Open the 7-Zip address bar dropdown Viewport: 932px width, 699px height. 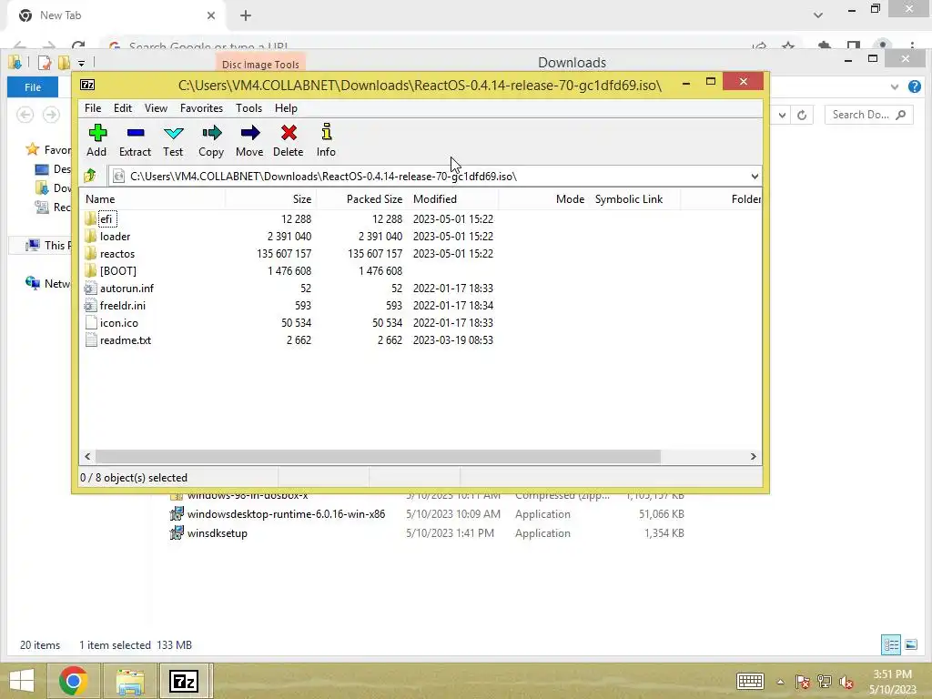[x=755, y=176]
